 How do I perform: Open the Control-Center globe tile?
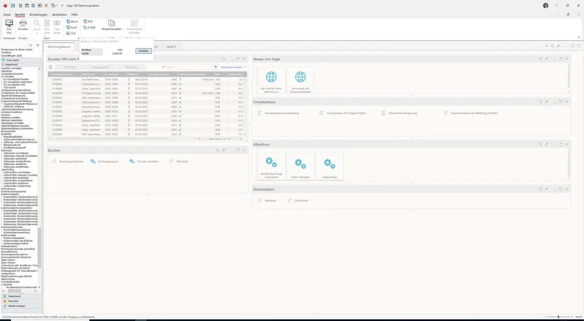[x=271, y=80]
